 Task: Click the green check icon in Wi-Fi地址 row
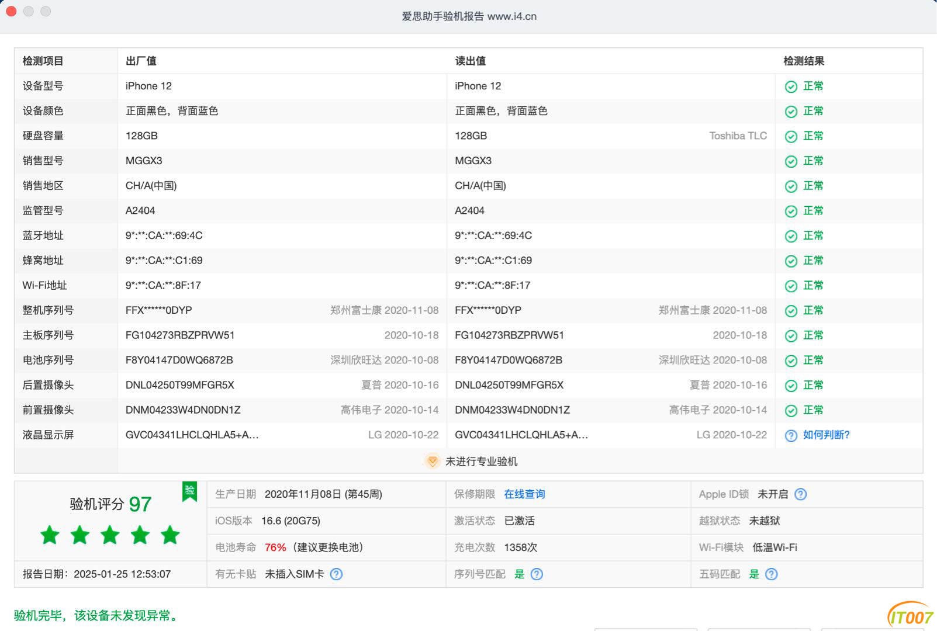(x=791, y=286)
